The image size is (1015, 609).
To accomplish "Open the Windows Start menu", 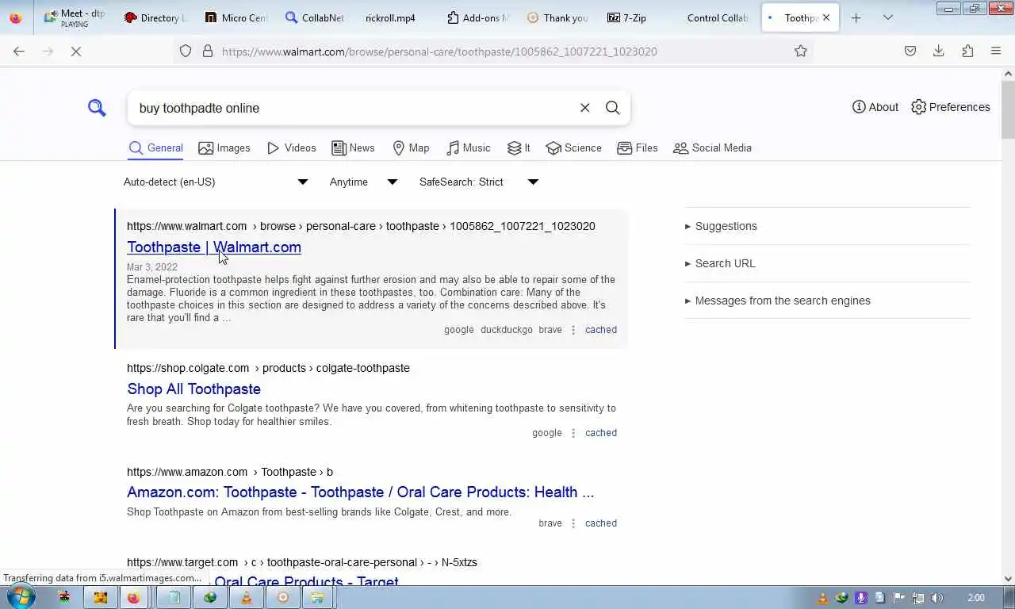I will (20, 597).
